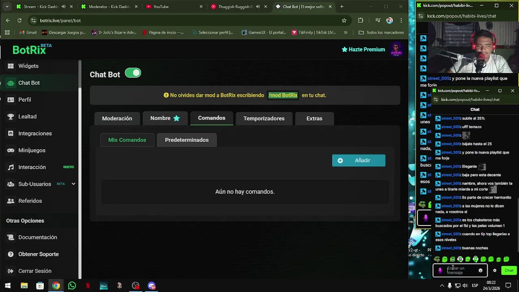Toggle the Chat Bot on/off switch
The height and width of the screenshot is (292, 519).
click(x=133, y=73)
